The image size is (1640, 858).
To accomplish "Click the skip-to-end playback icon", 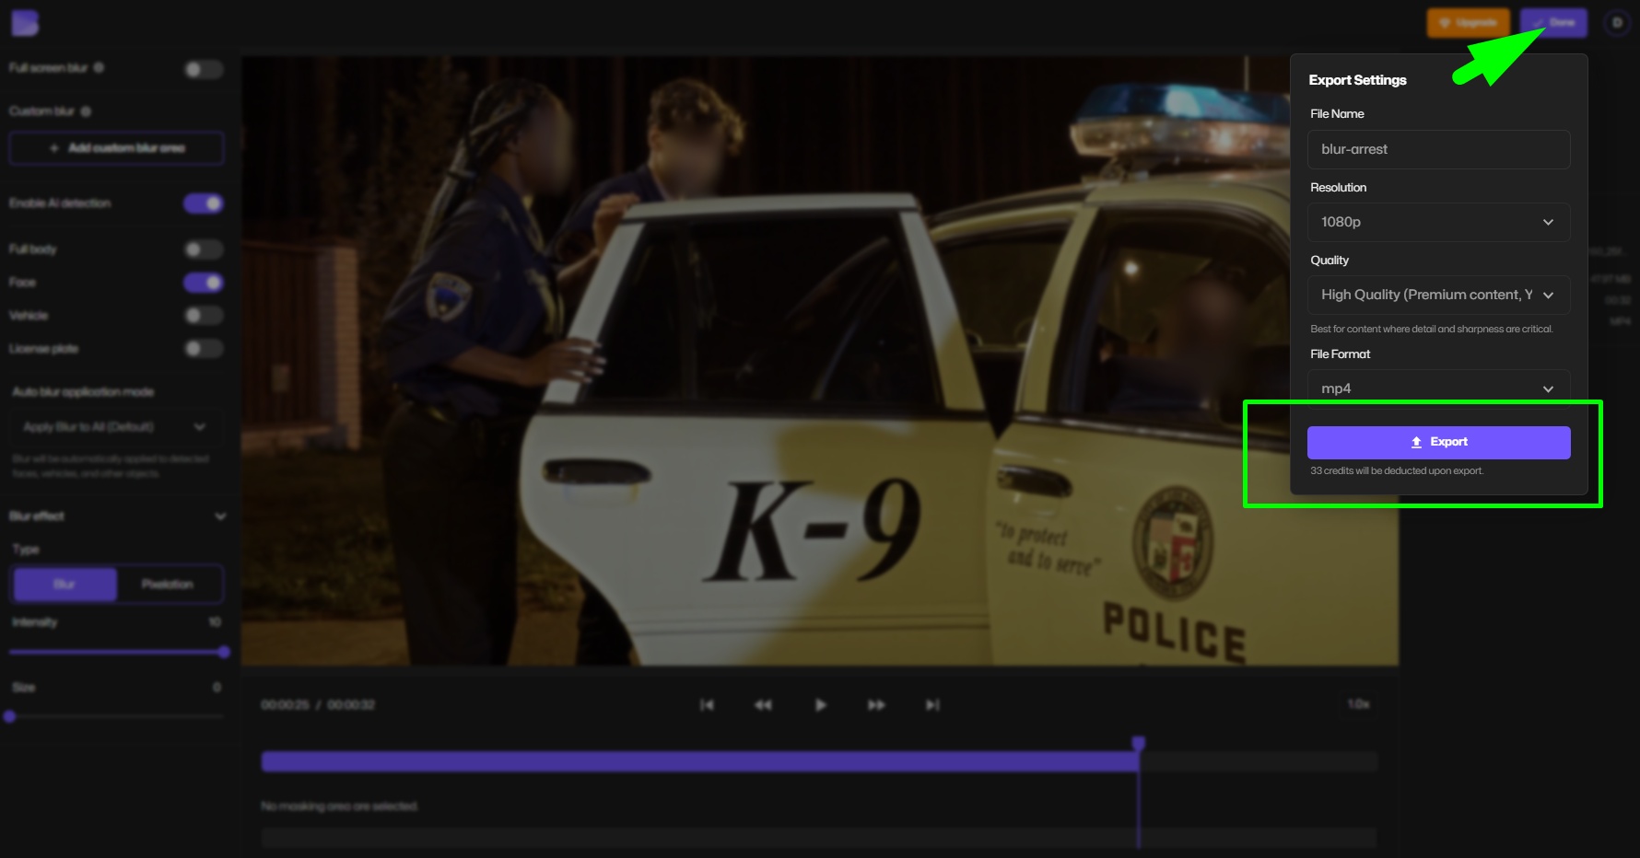I will pyautogui.click(x=932, y=704).
